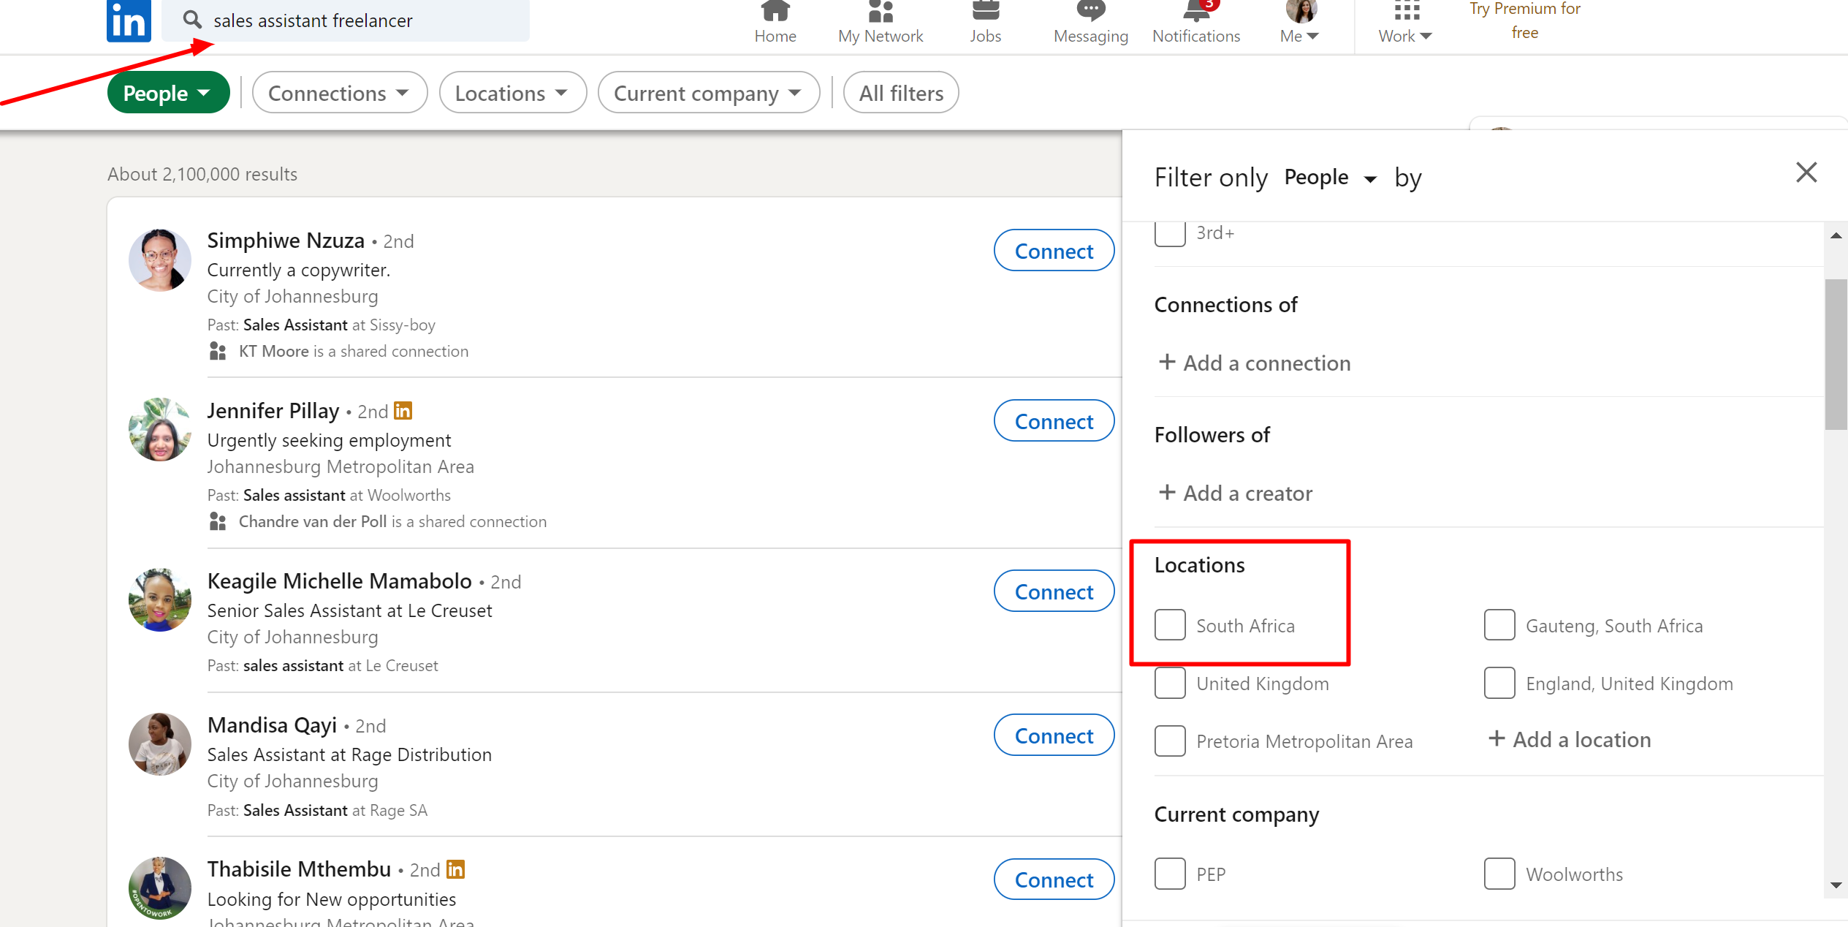Tick the Gauteng, South Africa checkbox
The height and width of the screenshot is (927, 1848).
click(1499, 625)
